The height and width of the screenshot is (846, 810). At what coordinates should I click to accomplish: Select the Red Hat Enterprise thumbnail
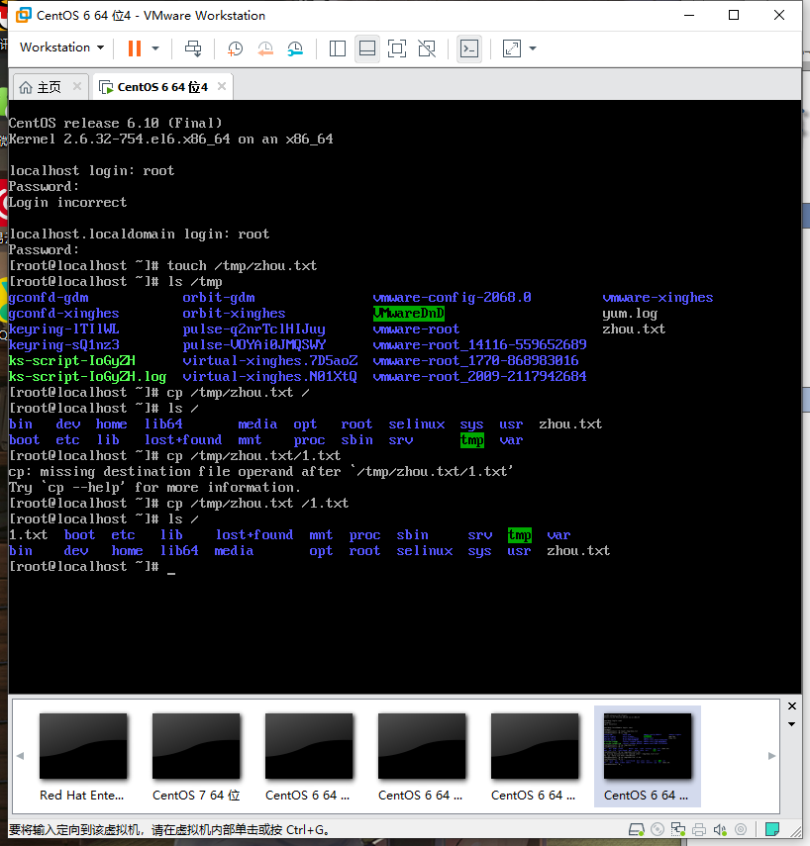tap(82, 758)
